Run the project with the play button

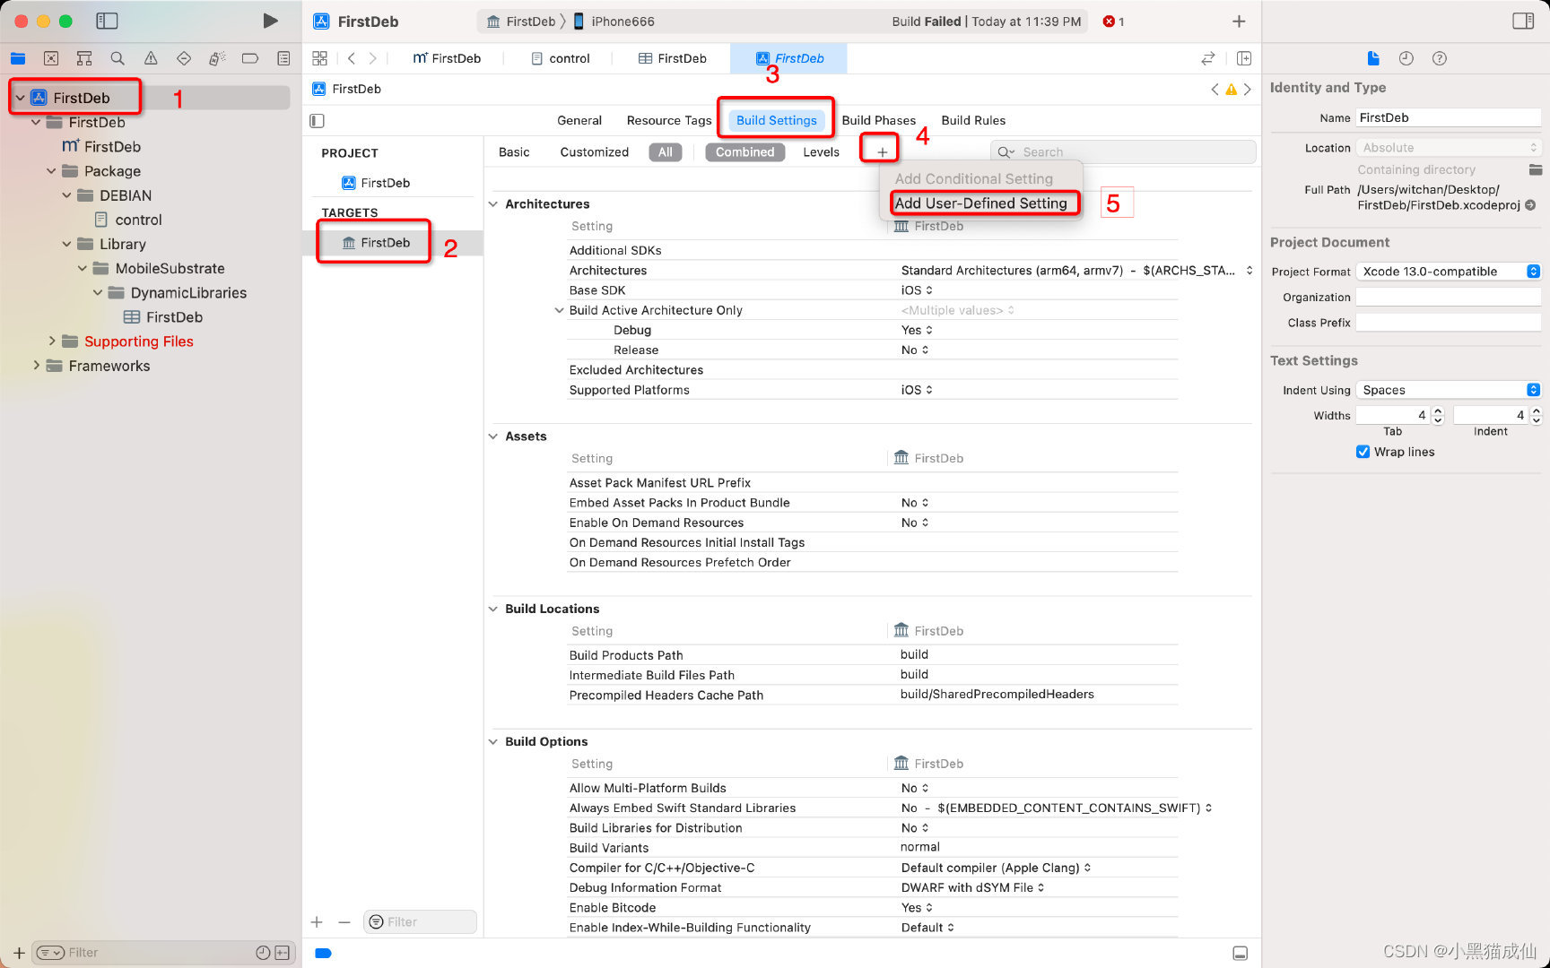tap(269, 21)
